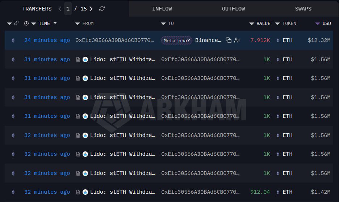Open the Binance recipient label
The image size is (339, 202).
(208, 40)
